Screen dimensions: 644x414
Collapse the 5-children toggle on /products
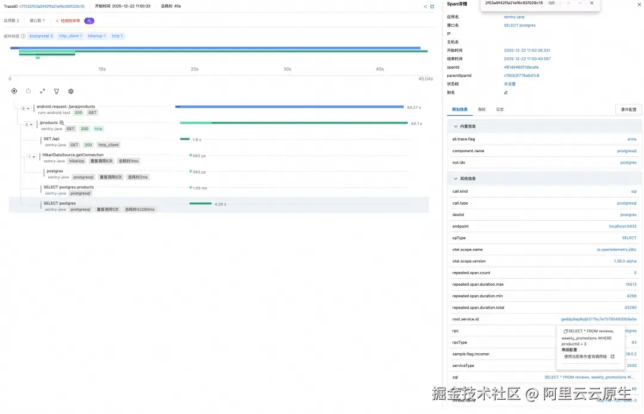pyautogui.click(x=29, y=125)
